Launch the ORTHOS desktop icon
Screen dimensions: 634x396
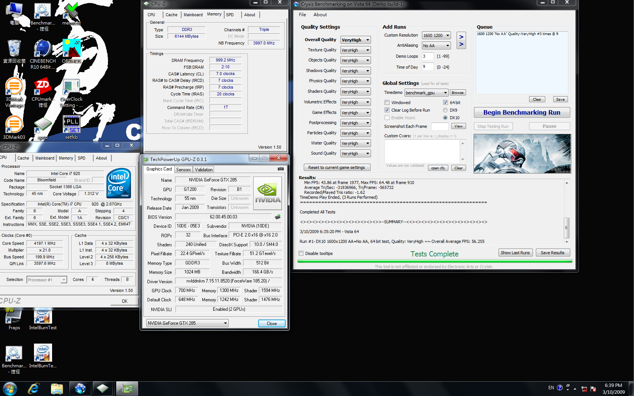(x=71, y=51)
